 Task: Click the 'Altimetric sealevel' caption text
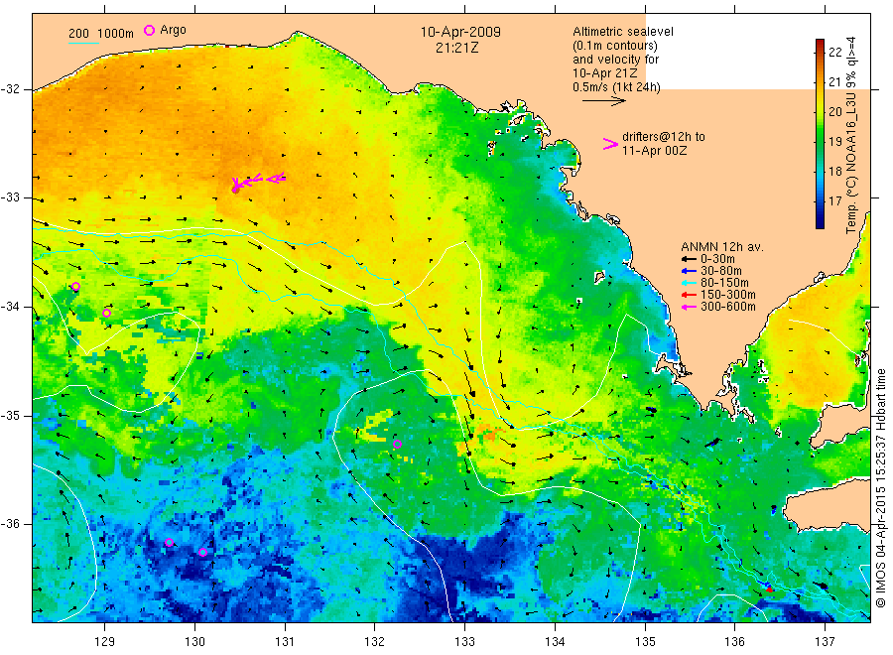623,32
